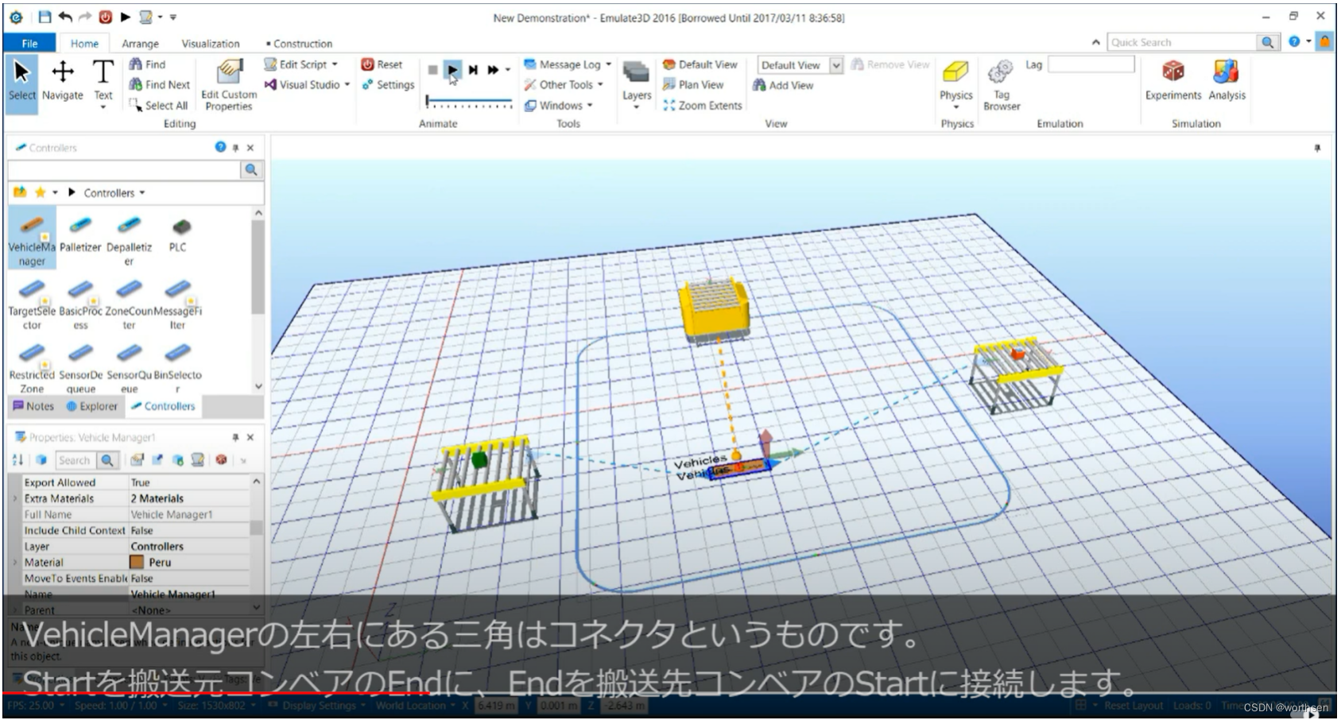
Task: Reset the model simulation
Action: tap(382, 64)
